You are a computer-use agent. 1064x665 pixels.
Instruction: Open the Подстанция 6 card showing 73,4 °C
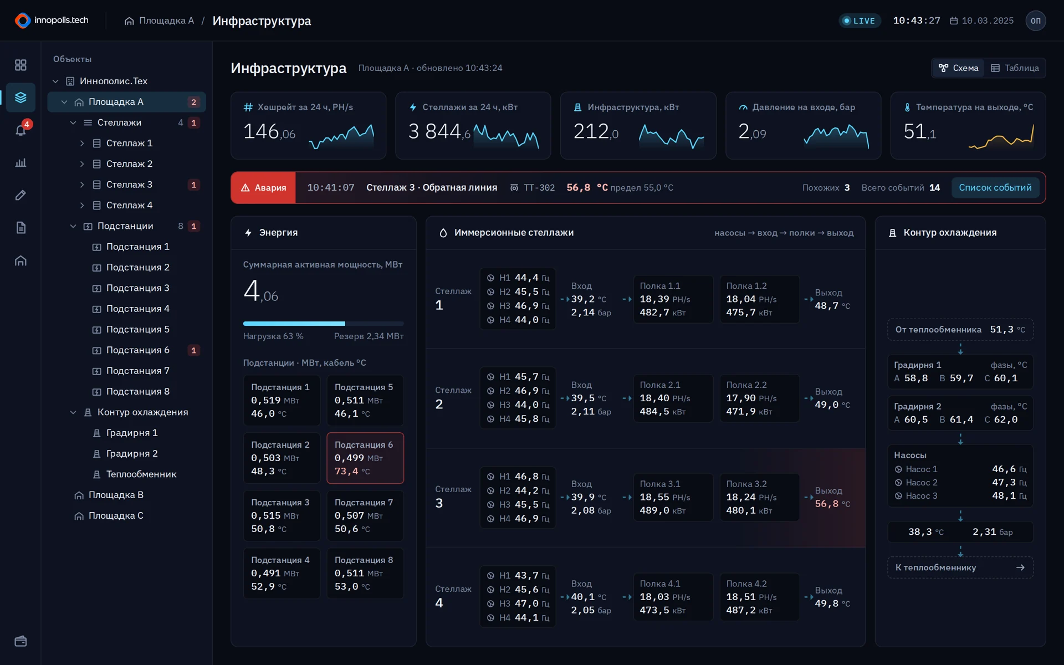click(365, 458)
